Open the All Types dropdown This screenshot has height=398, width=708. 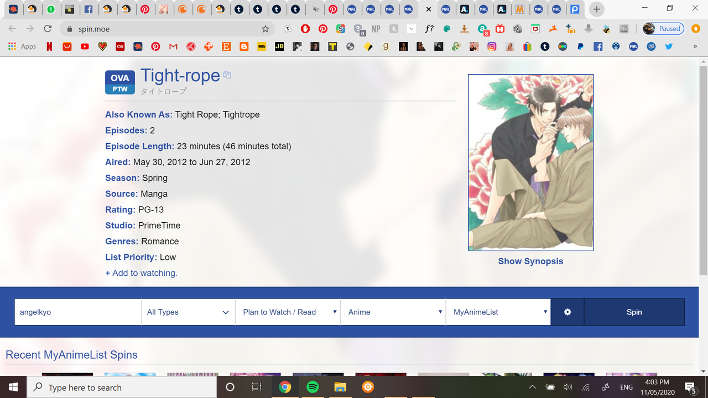click(x=188, y=312)
